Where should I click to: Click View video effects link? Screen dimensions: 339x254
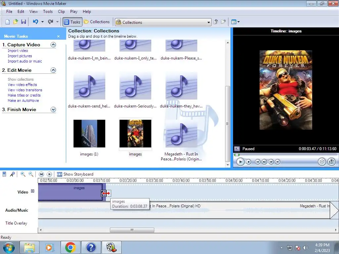click(x=22, y=85)
